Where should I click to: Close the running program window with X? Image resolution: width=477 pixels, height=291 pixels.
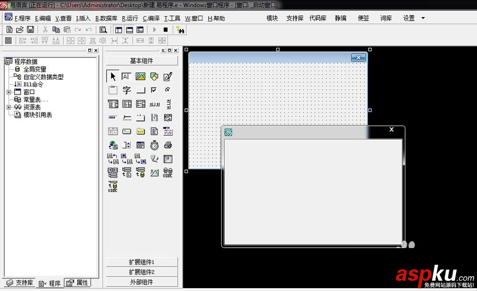[392, 129]
